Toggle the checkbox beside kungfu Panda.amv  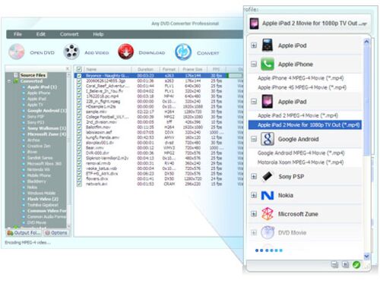click(79, 137)
